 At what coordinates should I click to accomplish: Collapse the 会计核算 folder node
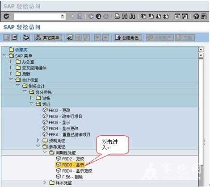(x=11, y=79)
